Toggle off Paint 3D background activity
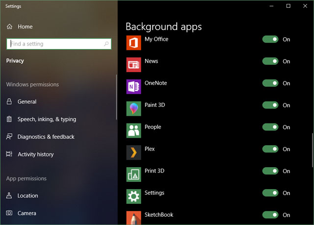 point(270,105)
